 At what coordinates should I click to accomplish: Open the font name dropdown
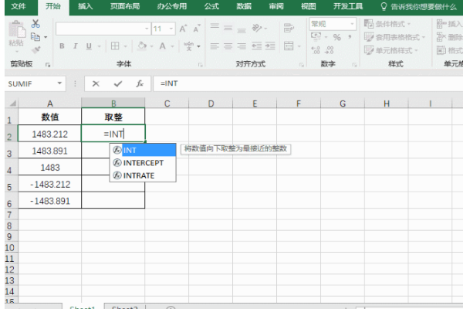147,29
